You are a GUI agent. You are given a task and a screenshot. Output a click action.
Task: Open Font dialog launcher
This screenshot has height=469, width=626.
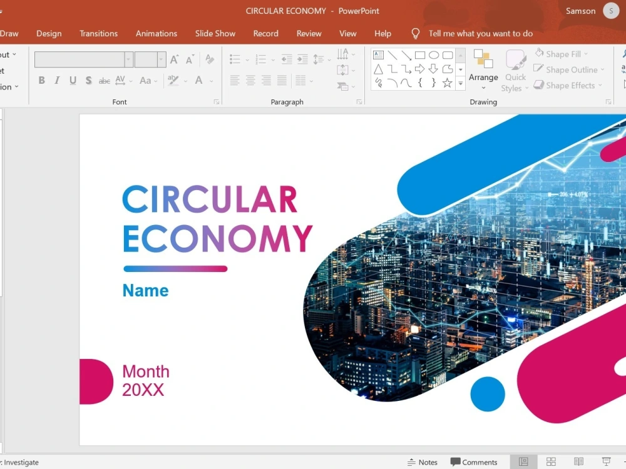tap(217, 102)
